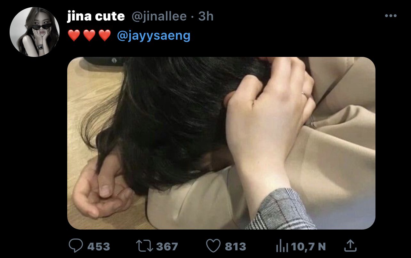Click the 10,7 N views count
This screenshot has height=258, width=411.
click(x=309, y=246)
